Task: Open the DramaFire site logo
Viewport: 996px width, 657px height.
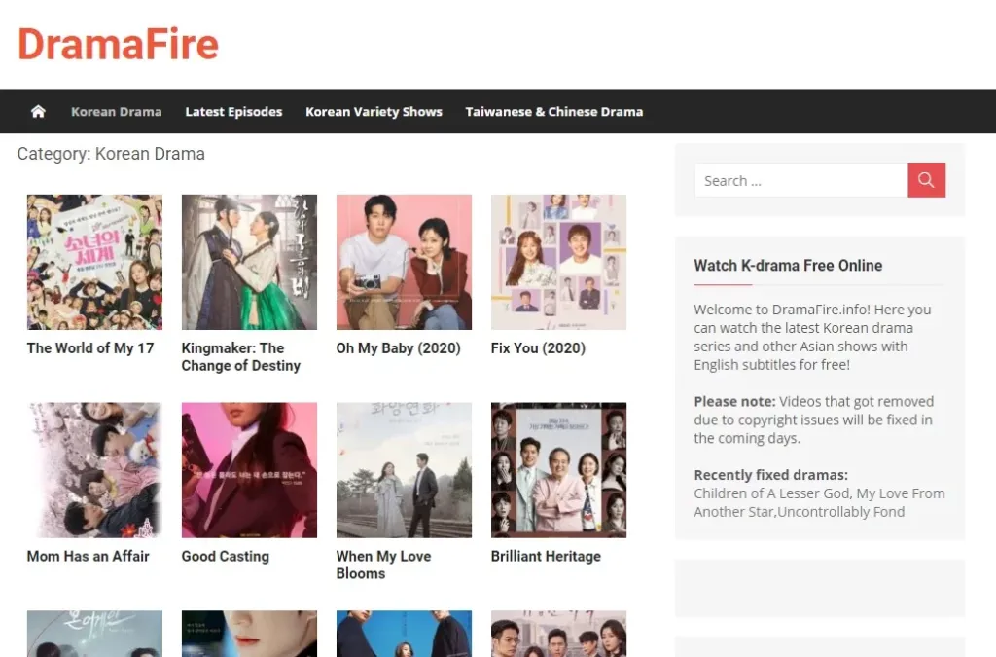Action: [x=118, y=44]
